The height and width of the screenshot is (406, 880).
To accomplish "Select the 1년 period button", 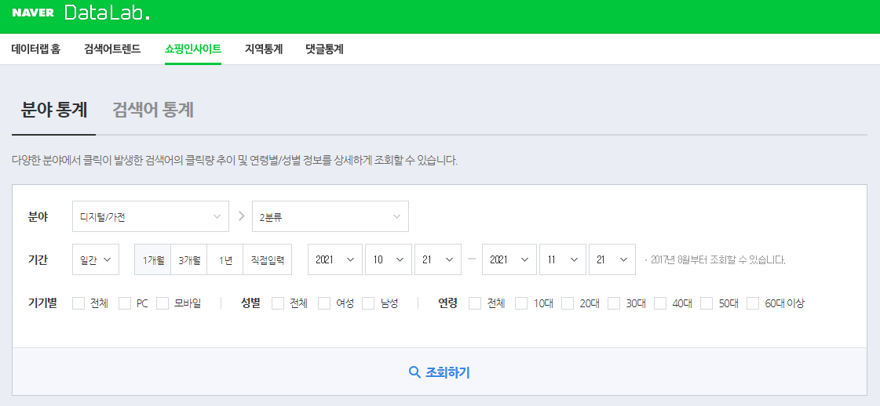I will tap(225, 259).
